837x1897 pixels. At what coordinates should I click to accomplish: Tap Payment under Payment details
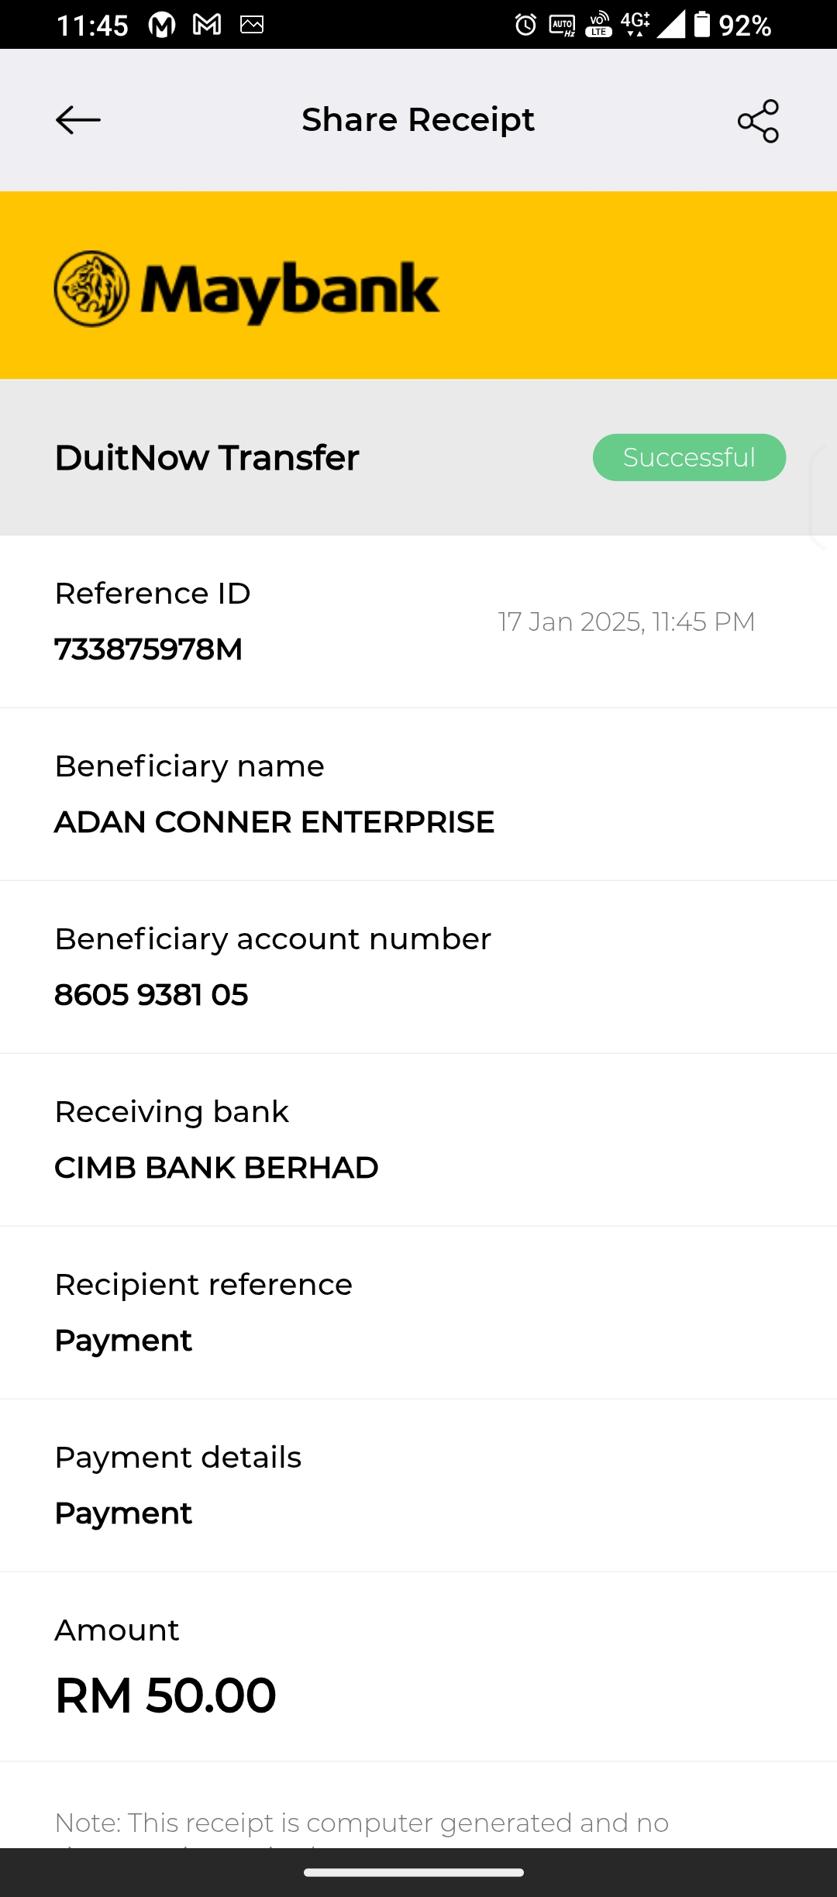(x=123, y=1513)
